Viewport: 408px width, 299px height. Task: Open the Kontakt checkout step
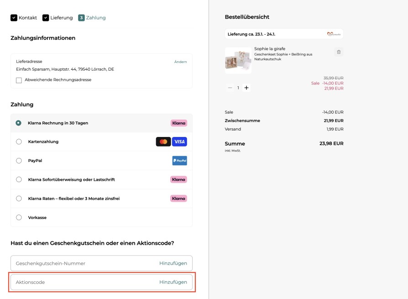[24, 18]
